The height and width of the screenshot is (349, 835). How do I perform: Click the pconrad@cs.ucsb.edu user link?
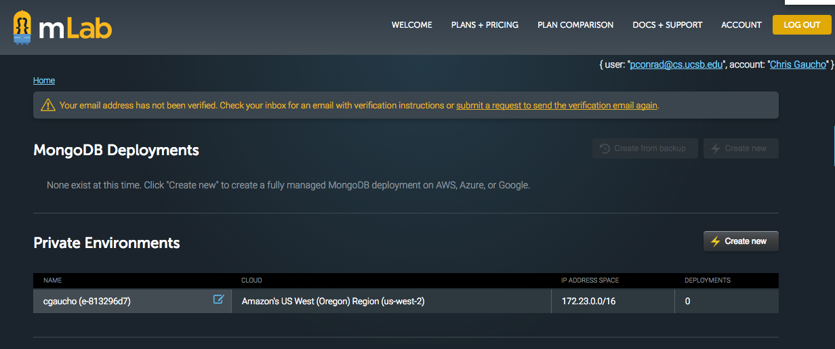click(x=677, y=64)
